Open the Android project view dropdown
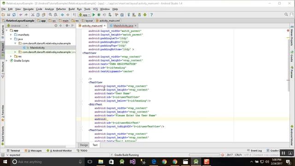This screenshot has width=295, height=166. tap(18, 26)
